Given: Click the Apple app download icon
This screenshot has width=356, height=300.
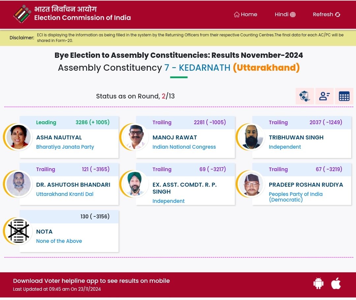Looking at the screenshot, I should [336, 283].
